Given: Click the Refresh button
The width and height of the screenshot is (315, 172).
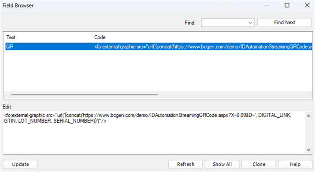Looking at the screenshot, I should tap(185, 165).
